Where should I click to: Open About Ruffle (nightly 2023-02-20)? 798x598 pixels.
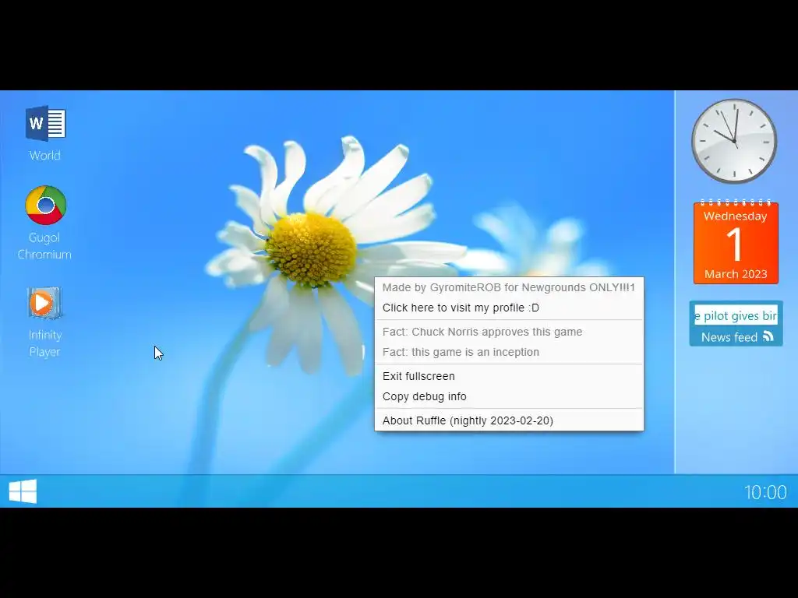[x=509, y=420]
